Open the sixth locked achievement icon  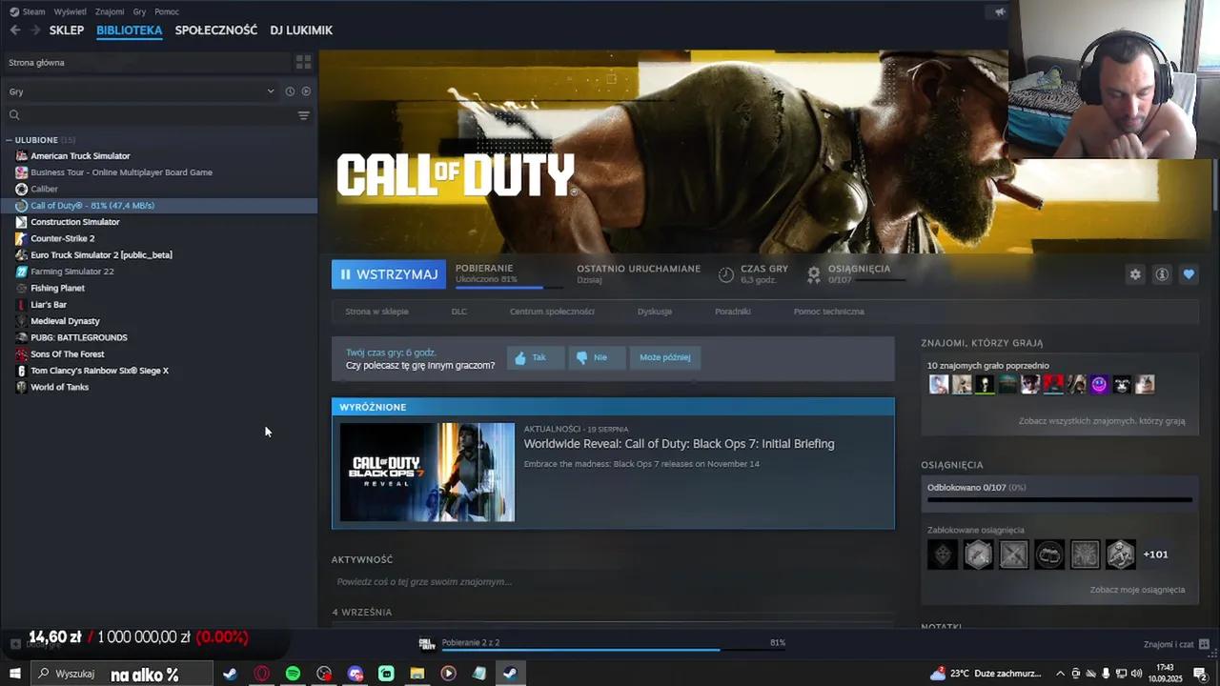1121,555
